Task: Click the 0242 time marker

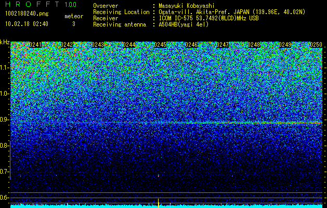Action: (x=67, y=45)
